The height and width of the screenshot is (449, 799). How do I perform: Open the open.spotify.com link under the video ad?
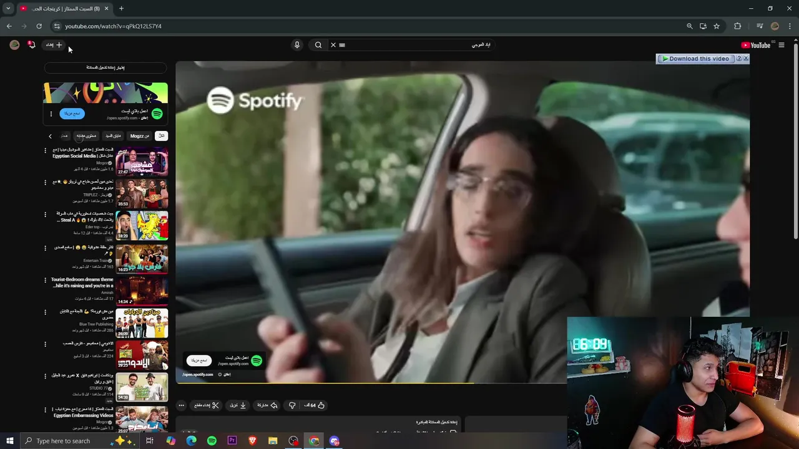click(198, 375)
